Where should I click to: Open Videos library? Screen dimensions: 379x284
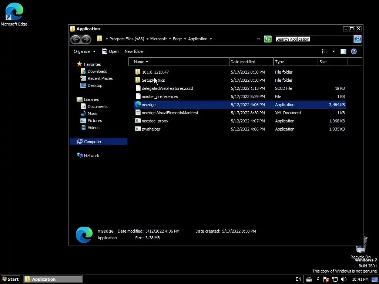(93, 127)
